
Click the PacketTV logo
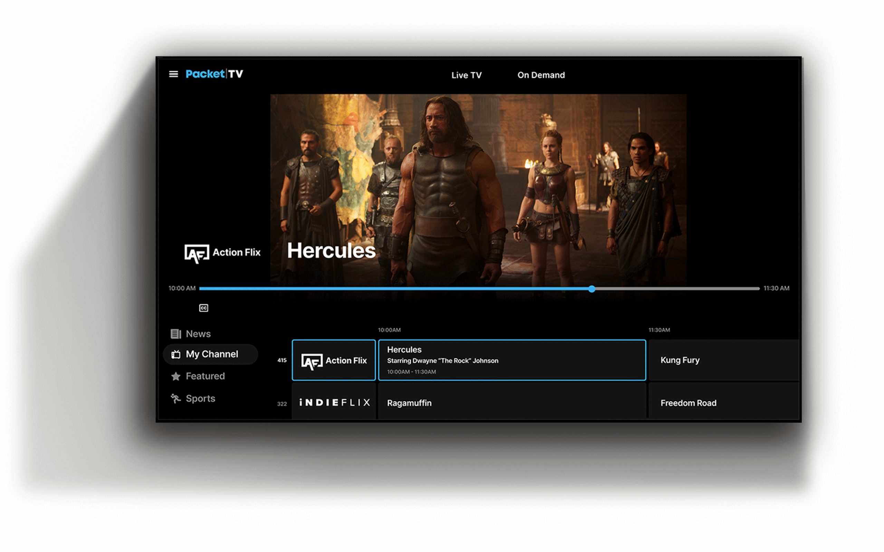pos(214,74)
